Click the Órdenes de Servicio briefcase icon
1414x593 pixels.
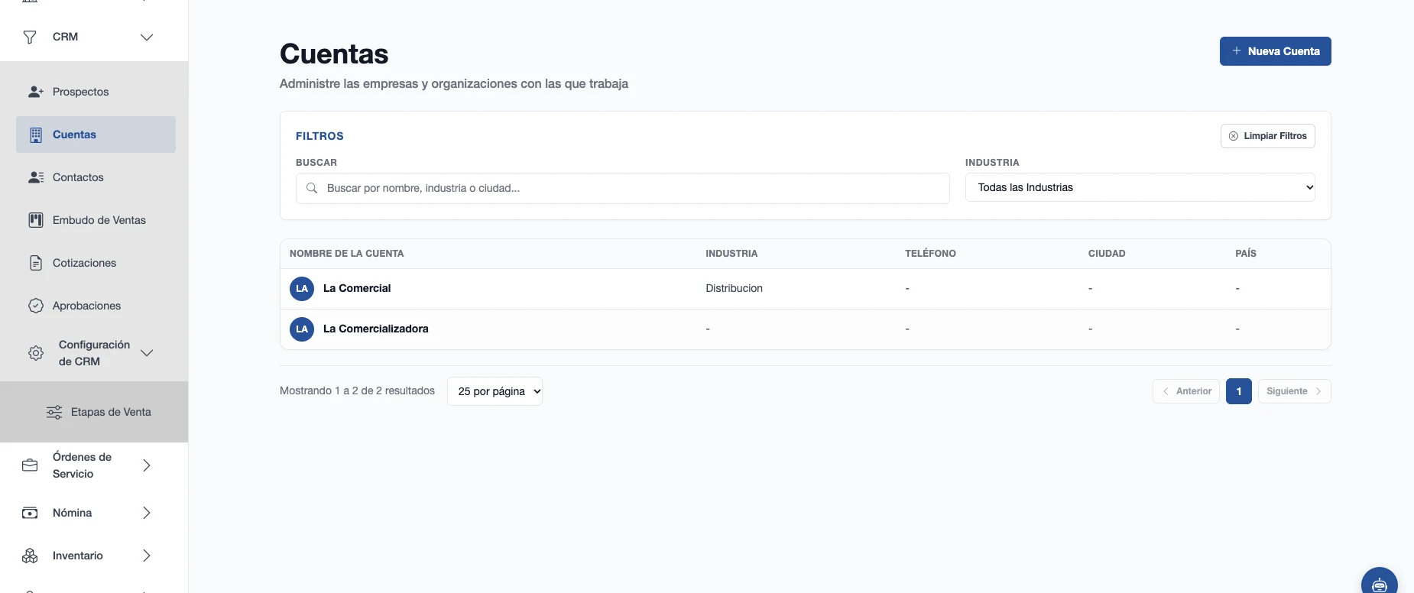coord(30,465)
